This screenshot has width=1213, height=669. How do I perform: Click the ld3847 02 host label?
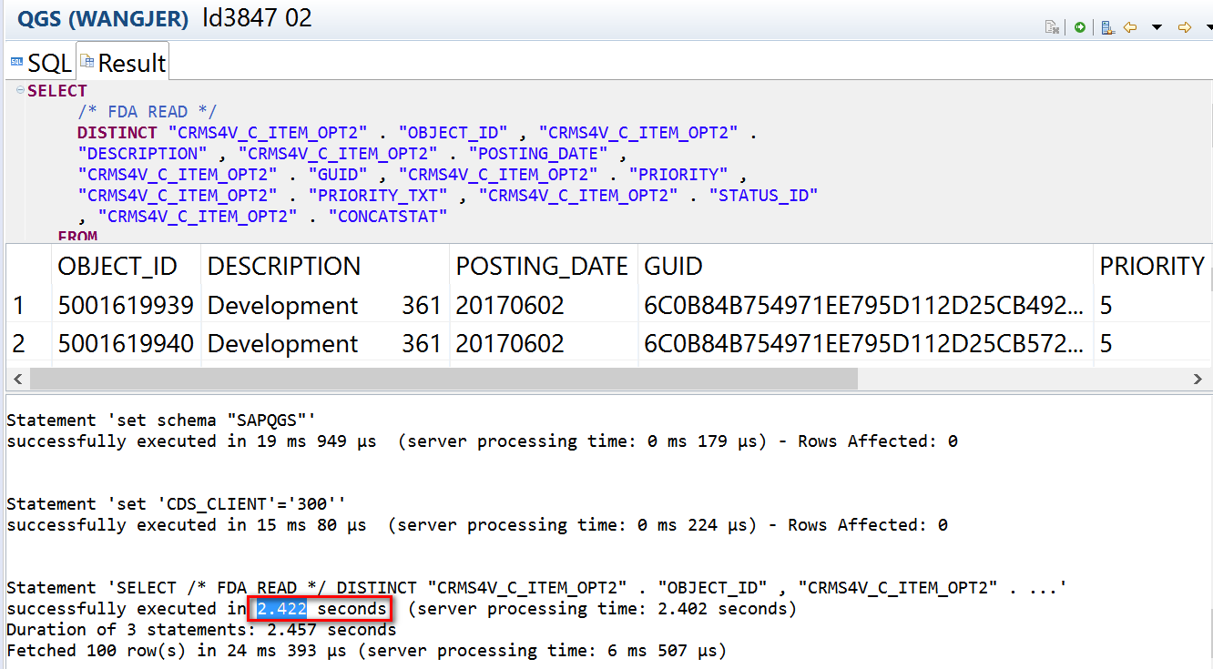coord(257,18)
